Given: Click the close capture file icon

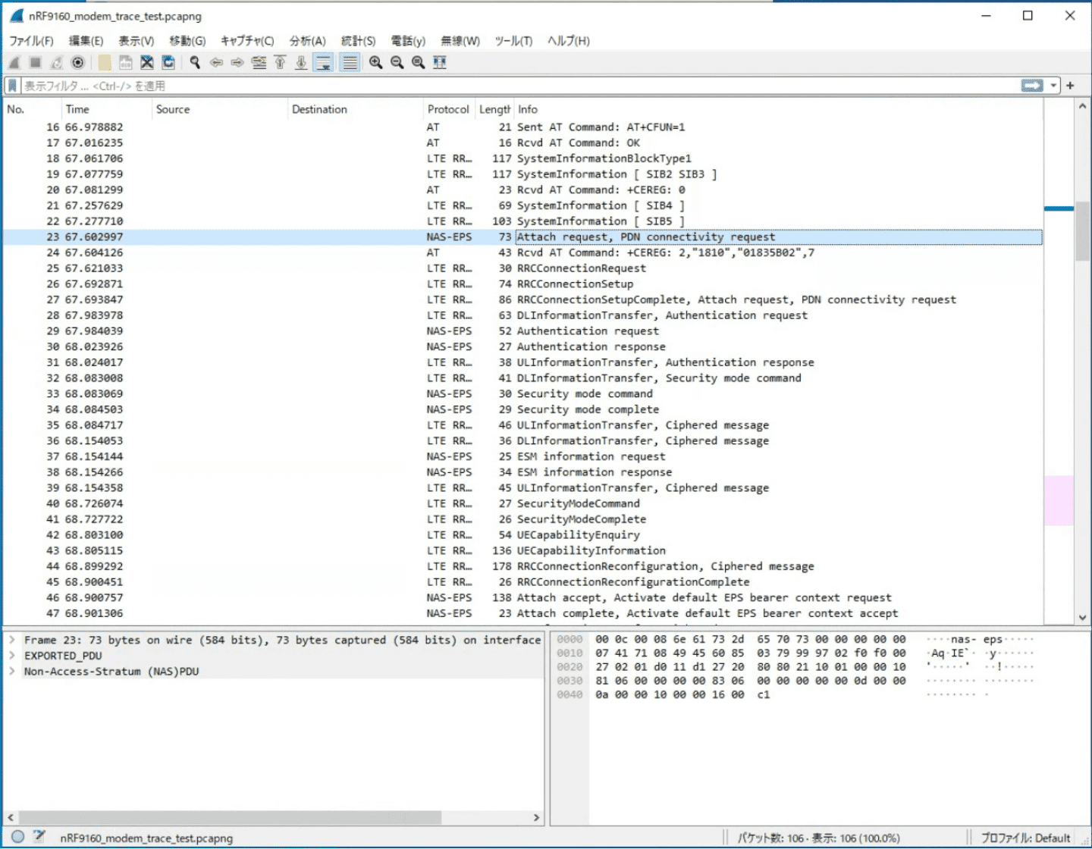Looking at the screenshot, I should pyautogui.click(x=147, y=63).
